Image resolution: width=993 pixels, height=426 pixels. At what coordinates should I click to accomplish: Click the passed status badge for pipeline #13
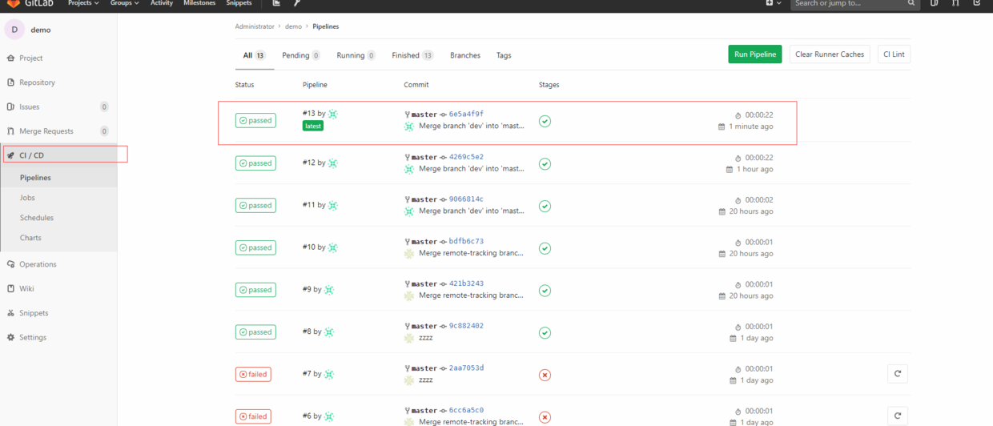[x=255, y=121]
